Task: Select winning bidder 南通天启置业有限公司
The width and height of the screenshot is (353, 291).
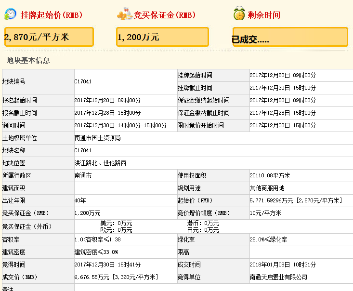Action: pos(278,277)
